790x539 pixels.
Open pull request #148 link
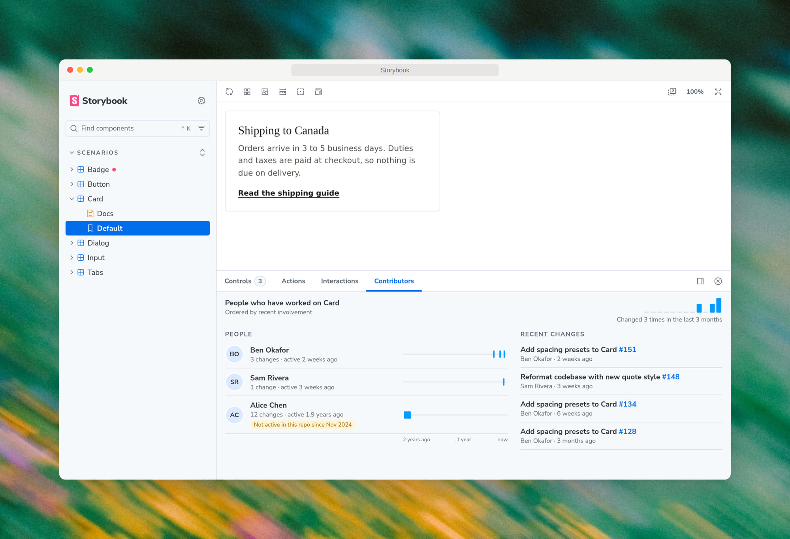671,377
